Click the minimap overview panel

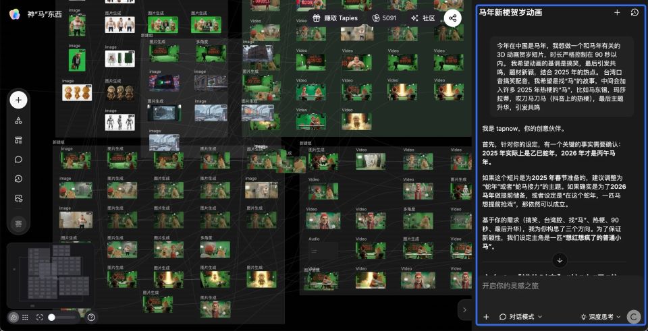pyautogui.click(x=50, y=274)
